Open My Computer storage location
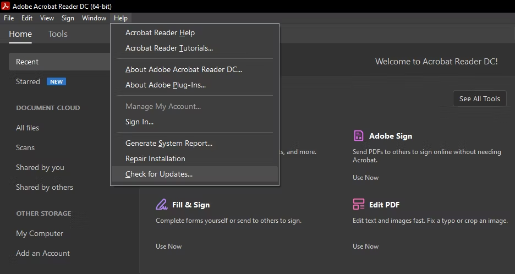The image size is (515, 274). pos(40,233)
